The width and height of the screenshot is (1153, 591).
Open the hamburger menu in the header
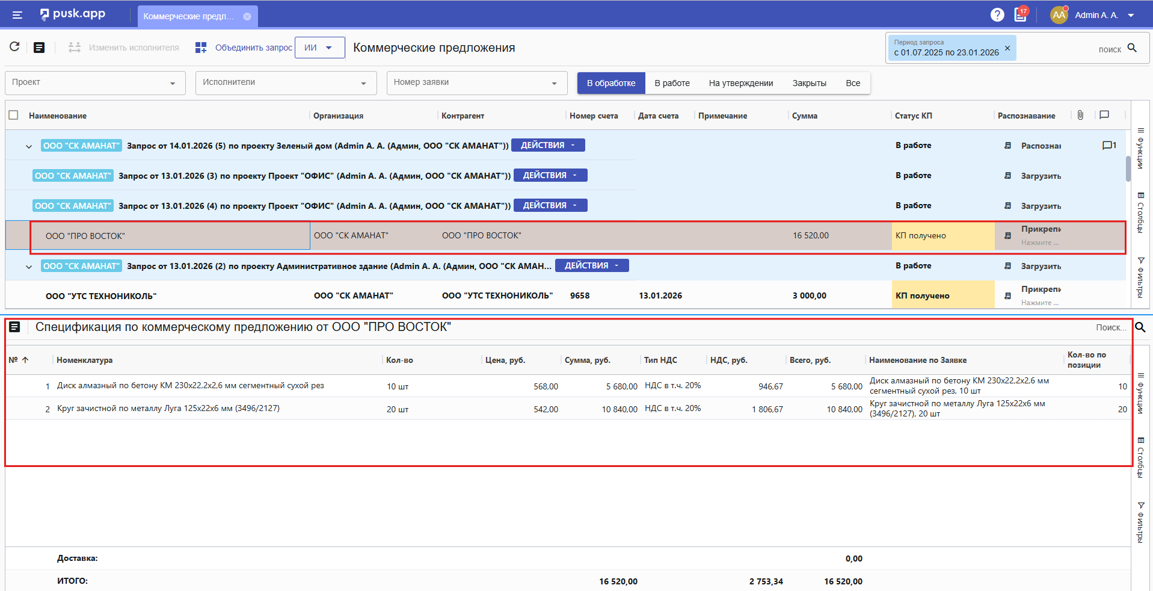(17, 15)
